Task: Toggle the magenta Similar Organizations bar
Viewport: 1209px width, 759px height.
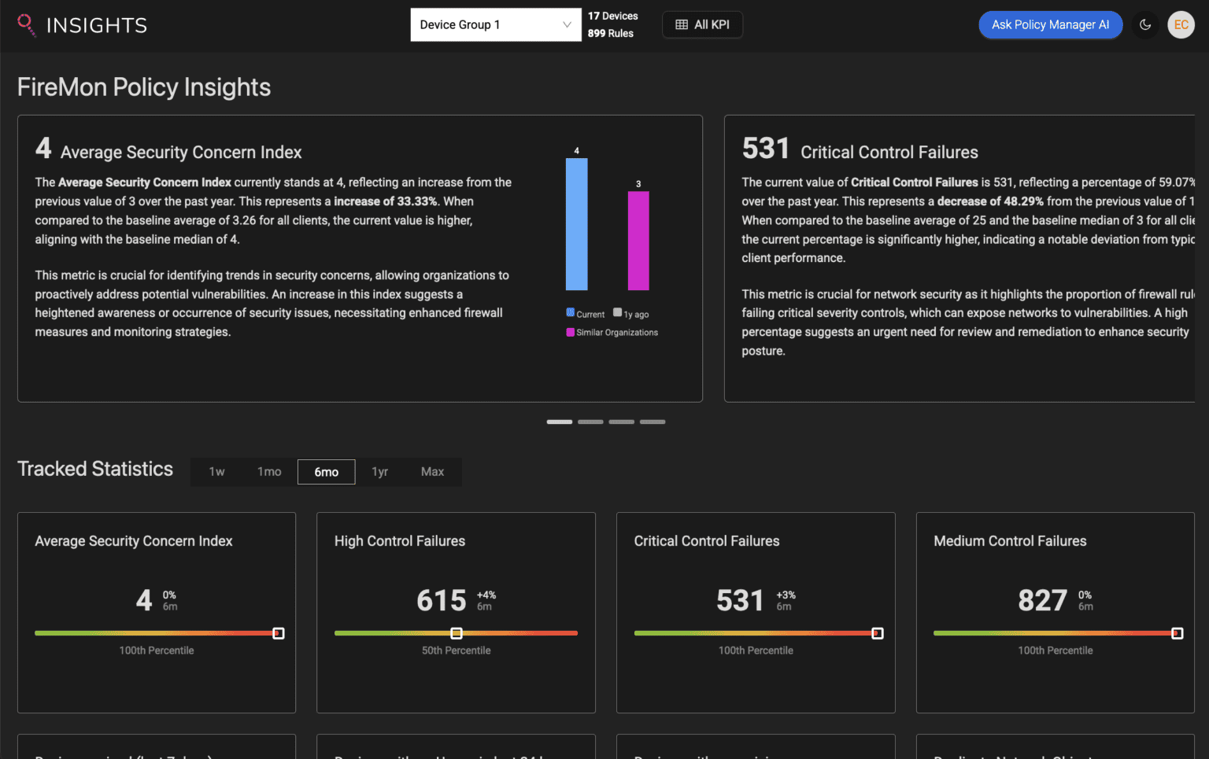Action: point(638,240)
